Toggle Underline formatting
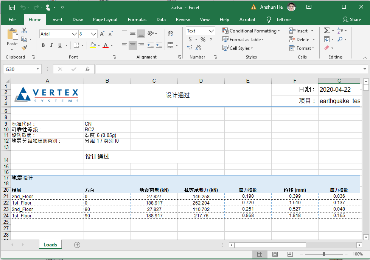370x260 pixels. [60, 45]
